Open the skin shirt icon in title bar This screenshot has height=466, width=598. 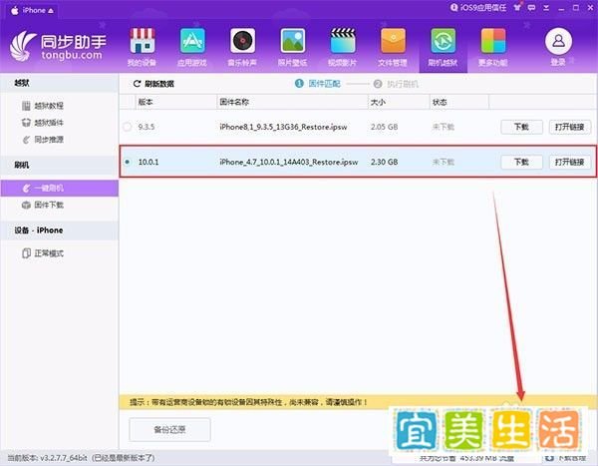517,8
